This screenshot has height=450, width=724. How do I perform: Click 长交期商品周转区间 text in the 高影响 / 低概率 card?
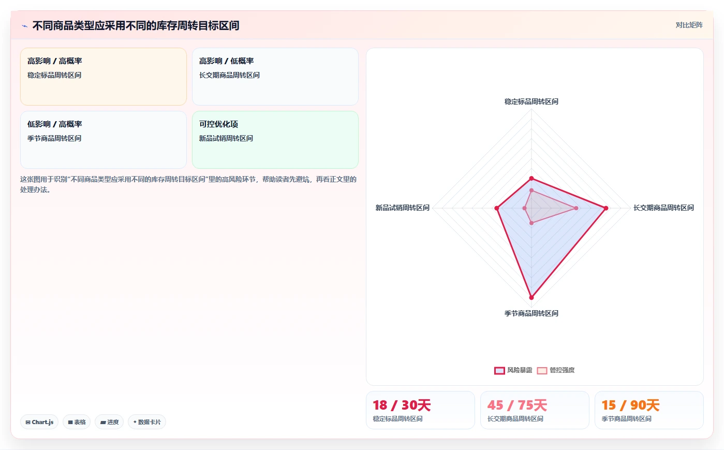(x=229, y=75)
